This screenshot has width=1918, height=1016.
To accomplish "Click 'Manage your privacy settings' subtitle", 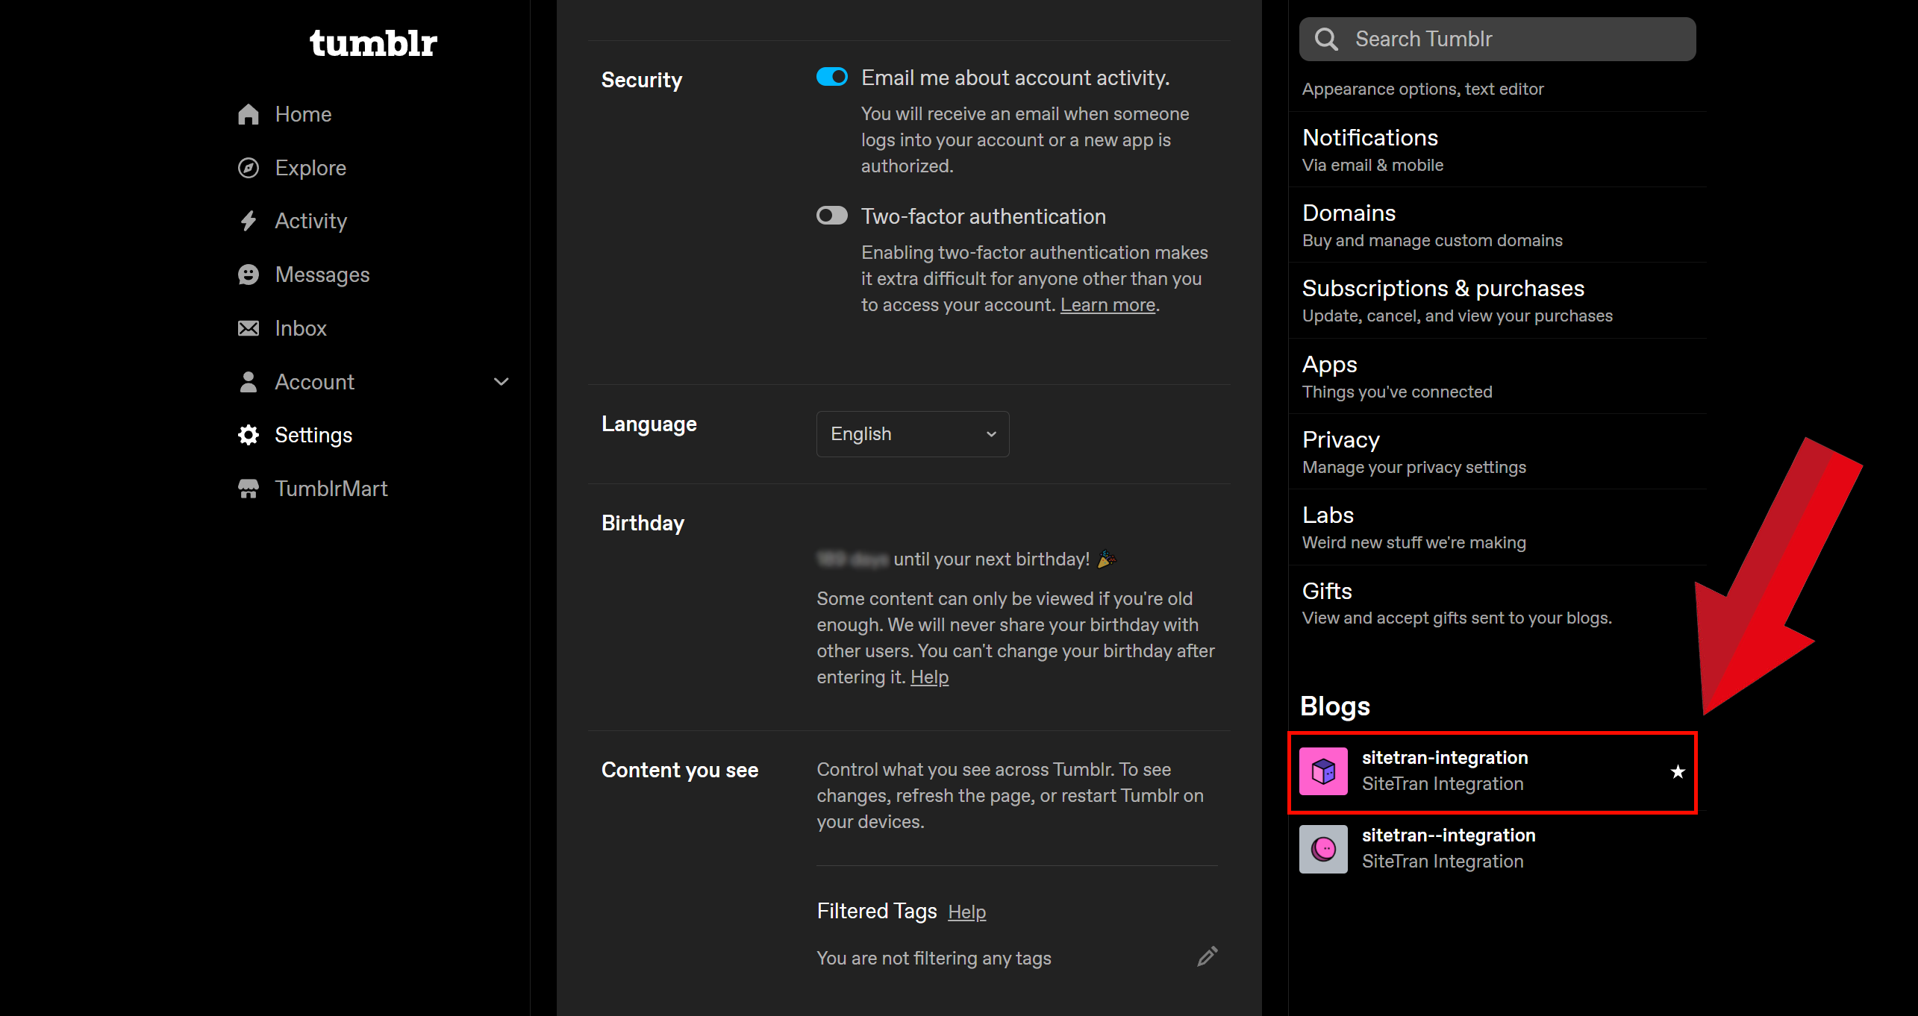I will point(1414,467).
